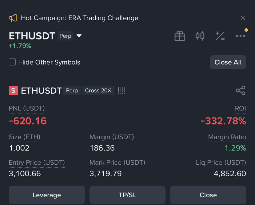Expand the ETHUSDT symbol dropdown arrow
The width and height of the screenshot is (255, 205).
79,36
